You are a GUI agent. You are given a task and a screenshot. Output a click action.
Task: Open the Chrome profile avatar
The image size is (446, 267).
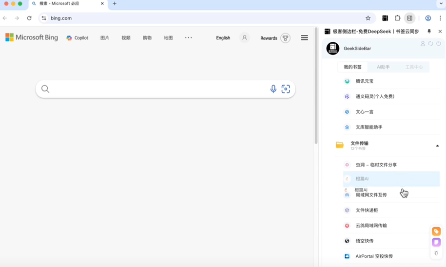click(x=428, y=18)
